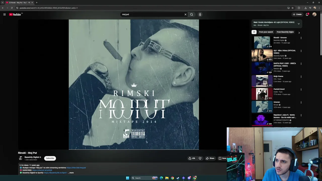
Task: Mute the tab via speaker icon
Action: pyautogui.click(x=29, y=3)
